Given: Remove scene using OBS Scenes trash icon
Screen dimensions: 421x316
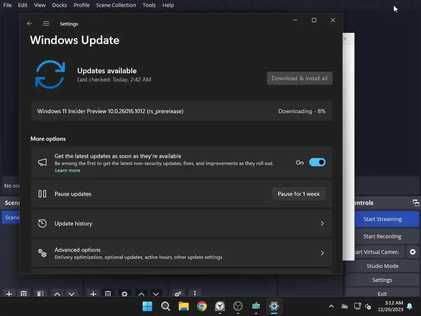Looking at the screenshot, I should (x=23, y=294).
